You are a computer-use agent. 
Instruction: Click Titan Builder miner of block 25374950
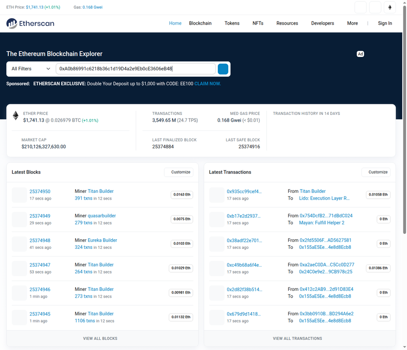pos(101,191)
